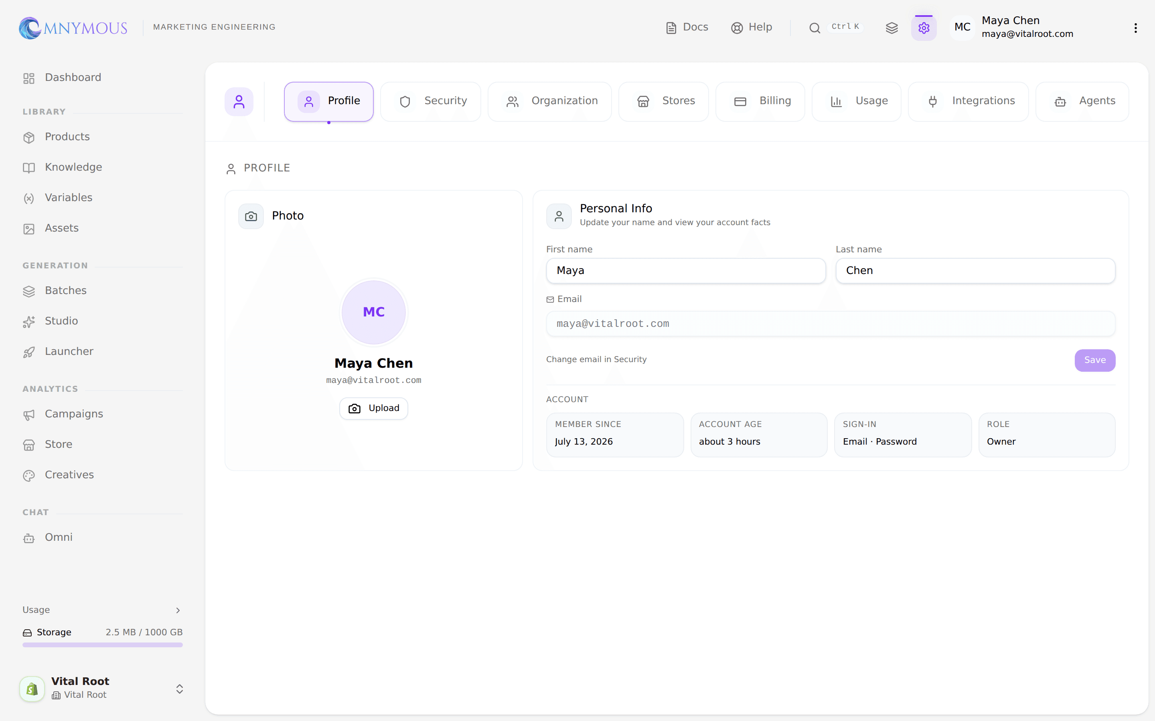
Task: Click the settings gear icon
Action: [x=924, y=28]
